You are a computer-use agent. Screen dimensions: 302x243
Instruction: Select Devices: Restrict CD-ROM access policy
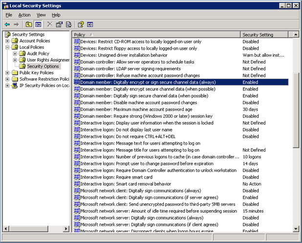[x=141, y=42]
